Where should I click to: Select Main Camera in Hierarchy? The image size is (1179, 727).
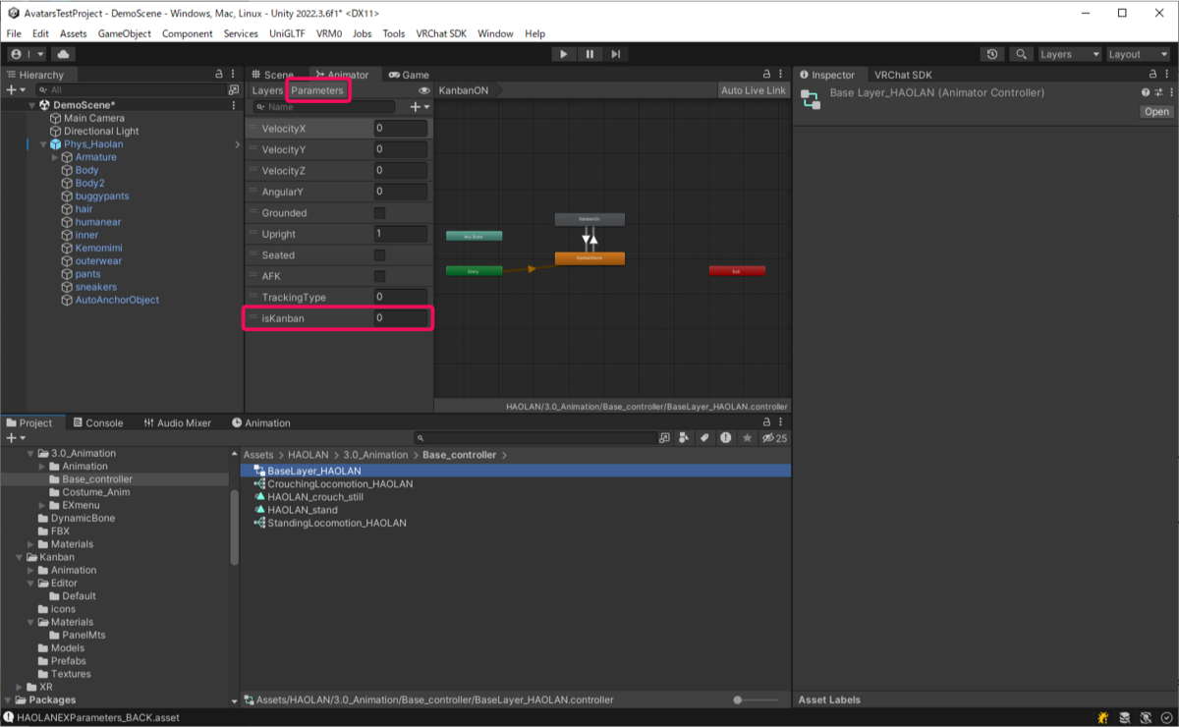[x=93, y=118]
